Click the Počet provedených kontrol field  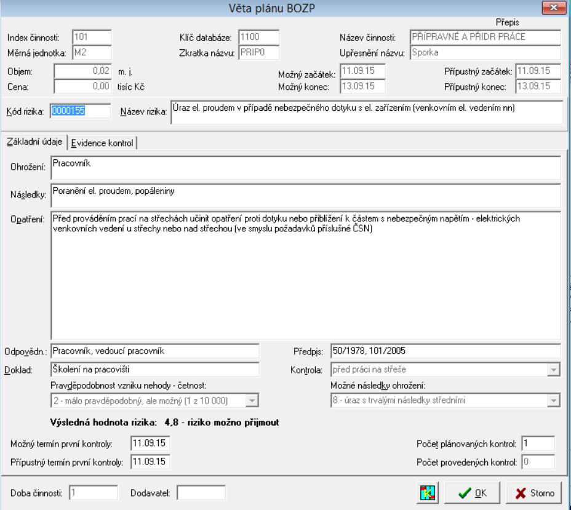click(x=538, y=462)
